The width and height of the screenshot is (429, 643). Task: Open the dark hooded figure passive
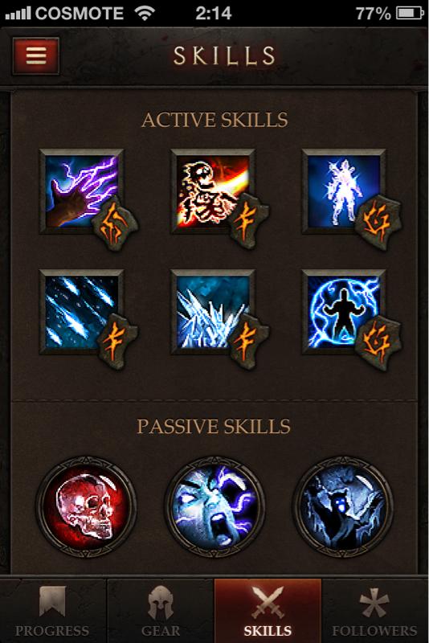(x=342, y=507)
